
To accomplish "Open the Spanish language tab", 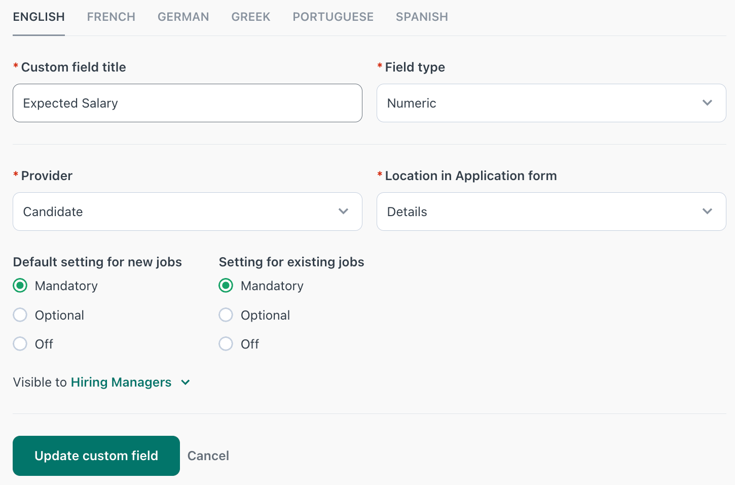I will coord(422,17).
